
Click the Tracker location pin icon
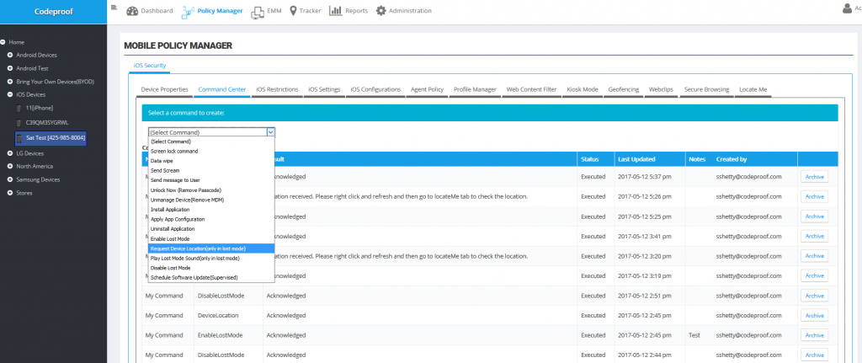[x=293, y=10]
